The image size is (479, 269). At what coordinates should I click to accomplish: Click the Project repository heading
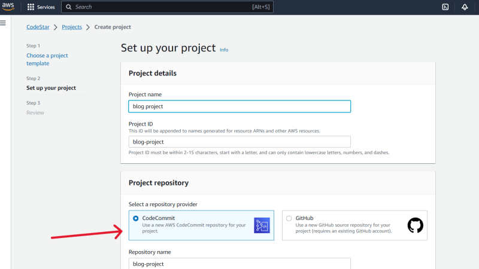[159, 183]
